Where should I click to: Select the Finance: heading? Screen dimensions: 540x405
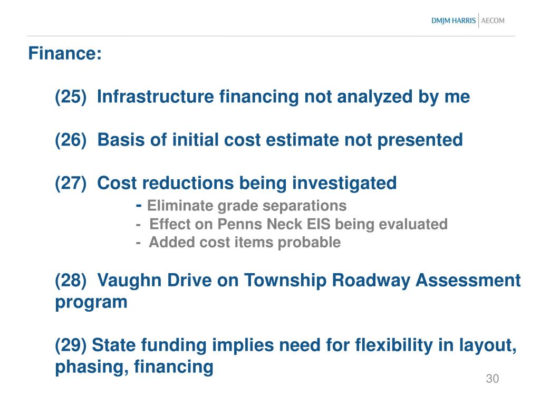click(x=65, y=53)
